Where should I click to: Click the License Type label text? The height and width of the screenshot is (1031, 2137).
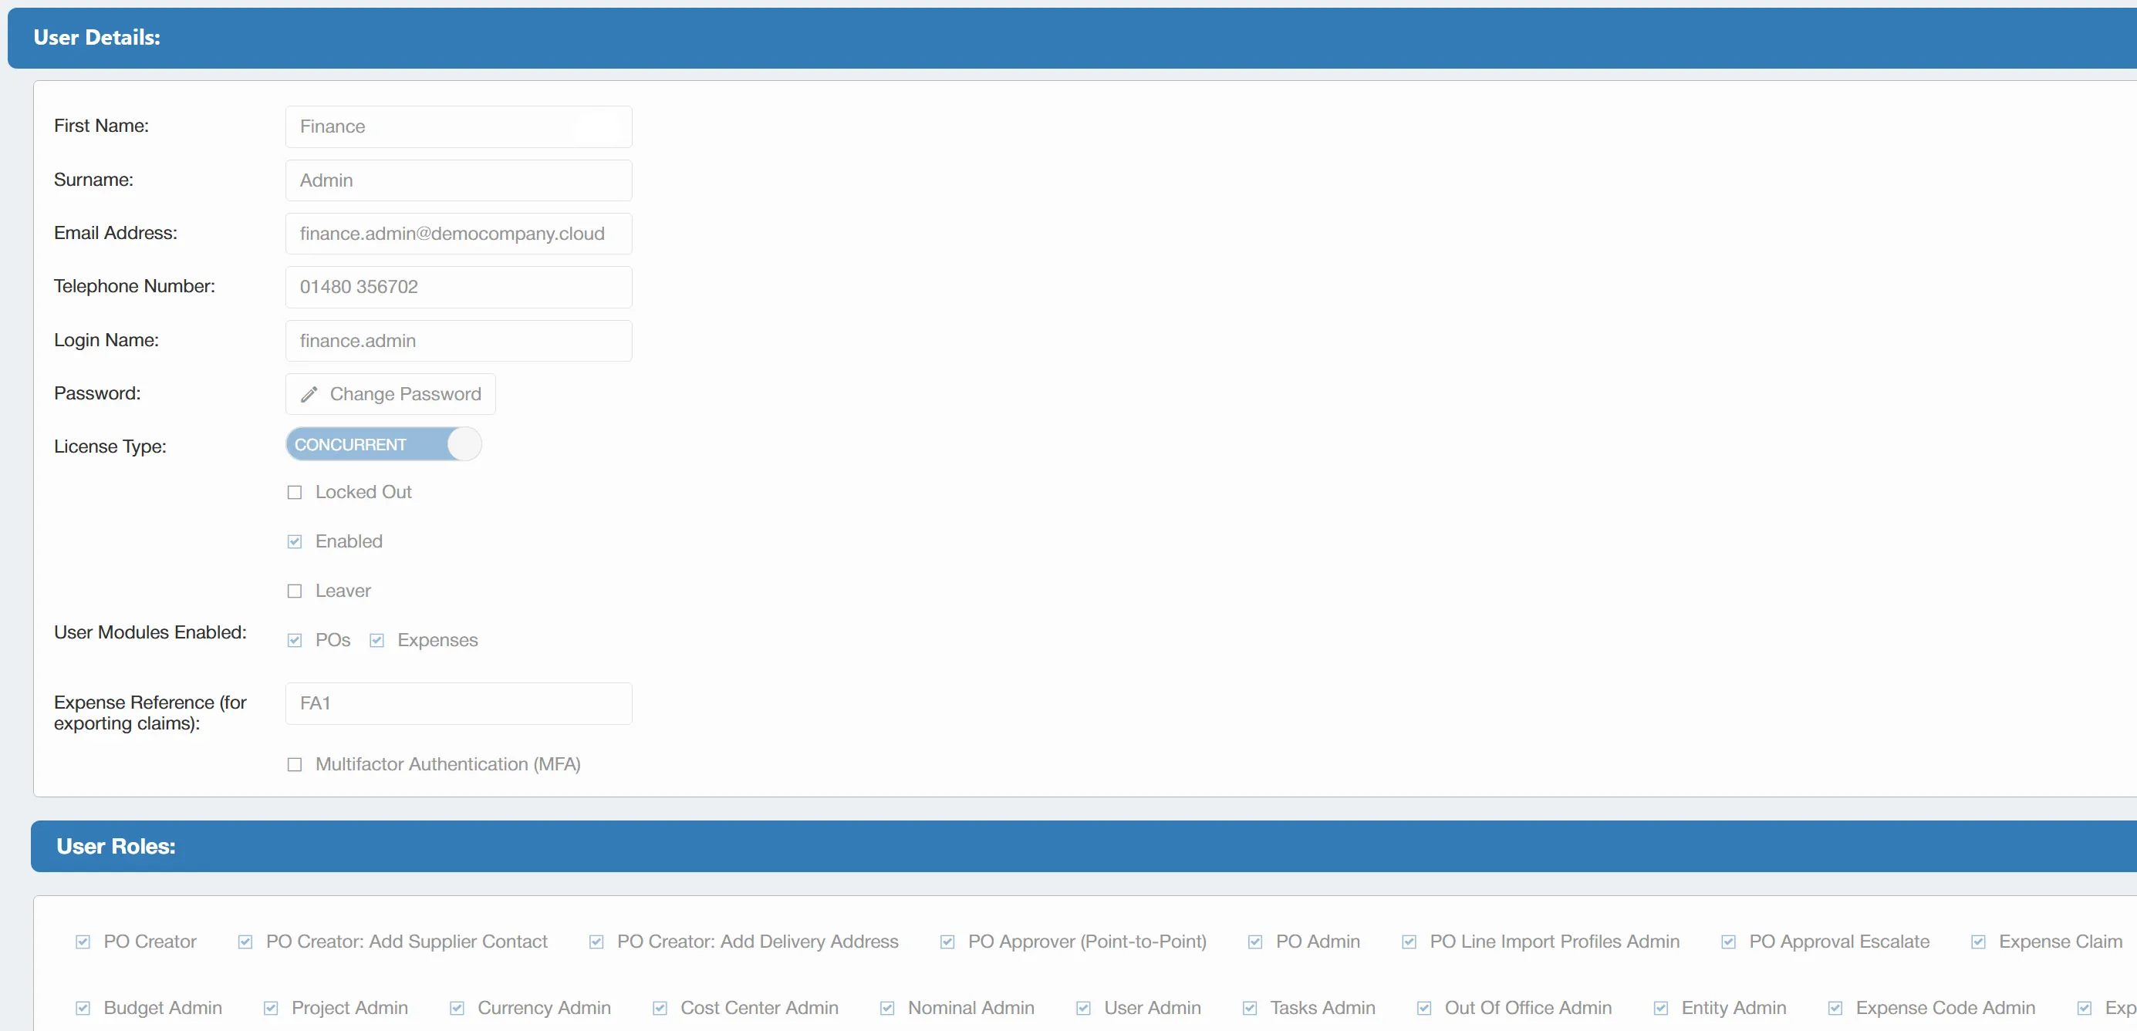click(110, 446)
